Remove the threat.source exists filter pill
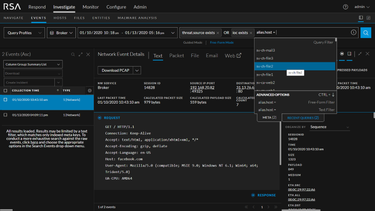 pos(217,33)
